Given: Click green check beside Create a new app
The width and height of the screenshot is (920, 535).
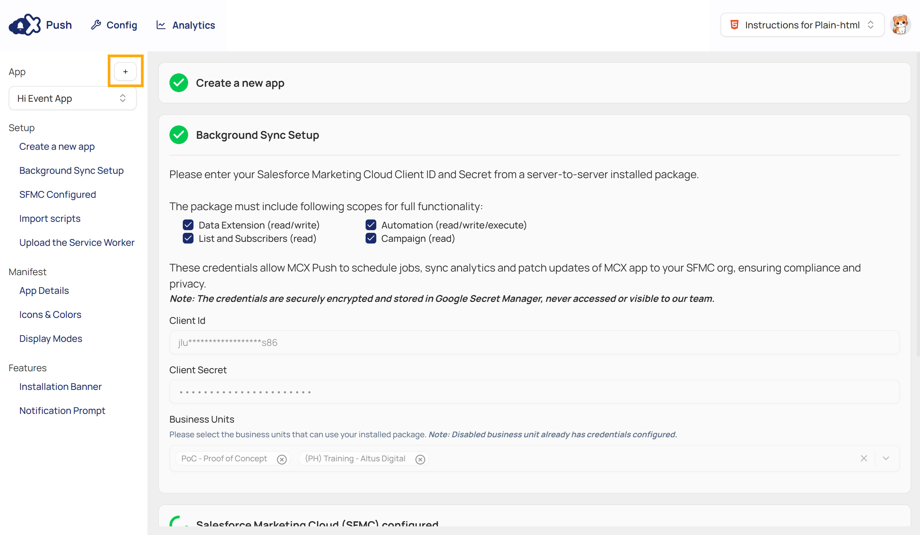Looking at the screenshot, I should click(178, 83).
